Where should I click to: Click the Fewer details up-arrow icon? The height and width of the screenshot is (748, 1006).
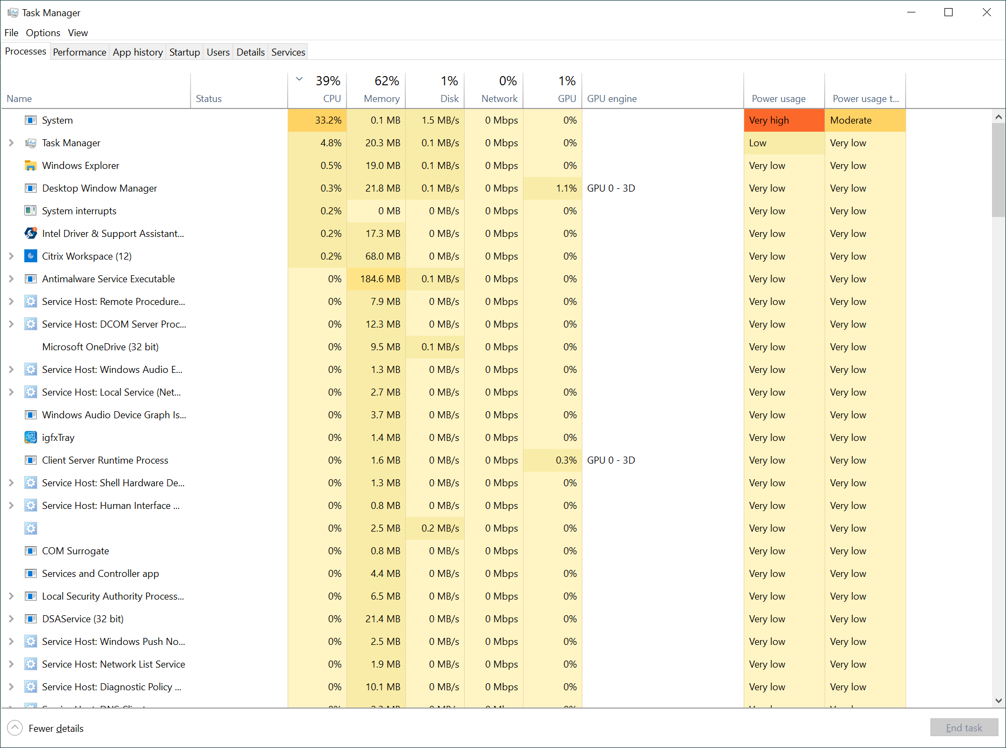pos(15,728)
